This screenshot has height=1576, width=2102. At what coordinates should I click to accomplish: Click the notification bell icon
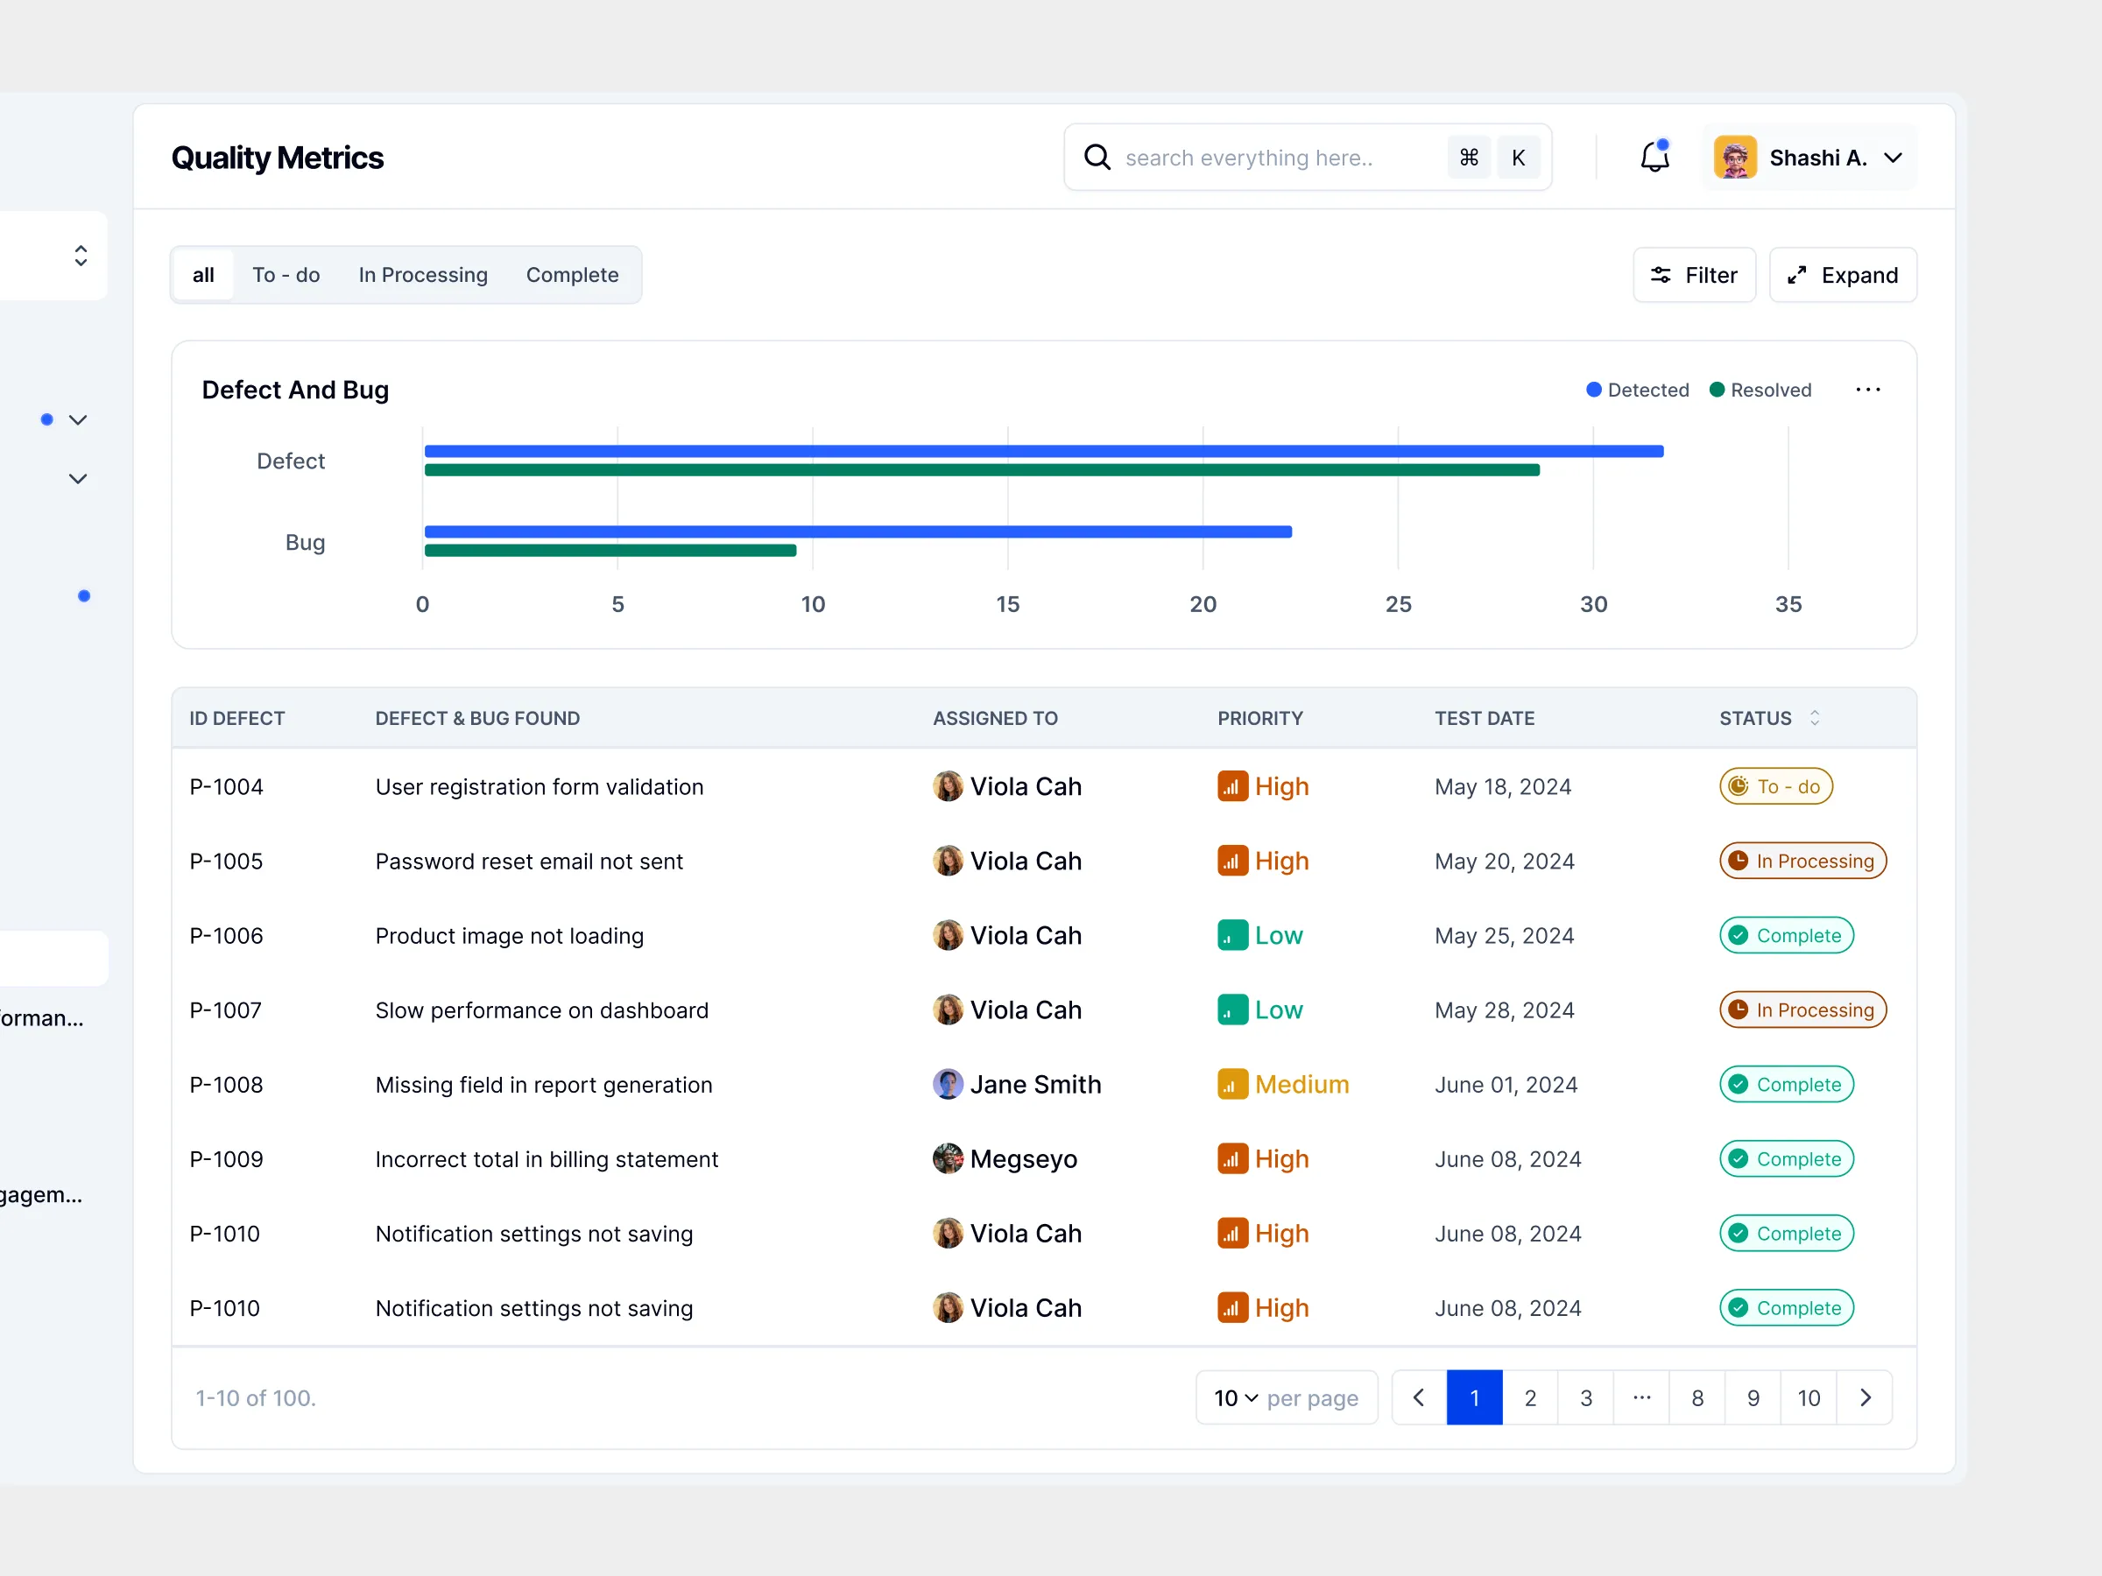click(1654, 157)
